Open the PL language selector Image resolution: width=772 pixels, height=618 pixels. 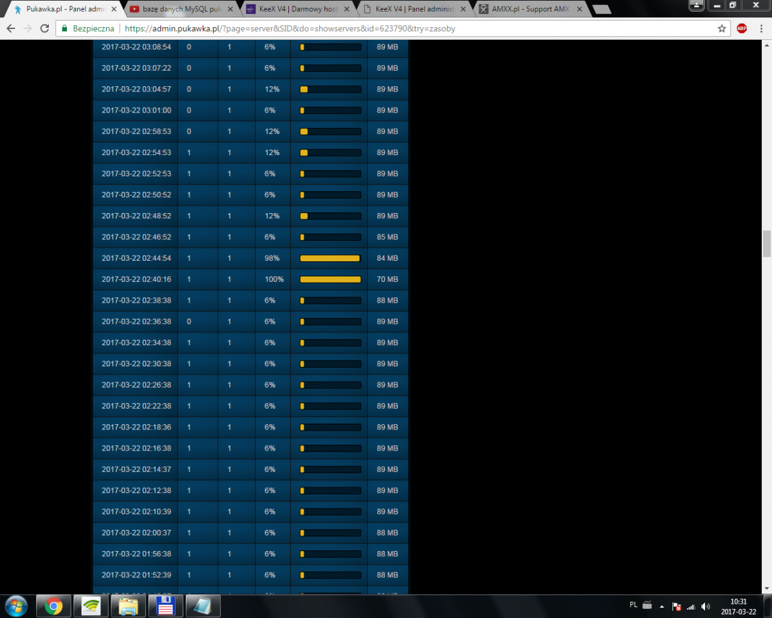tap(633, 605)
